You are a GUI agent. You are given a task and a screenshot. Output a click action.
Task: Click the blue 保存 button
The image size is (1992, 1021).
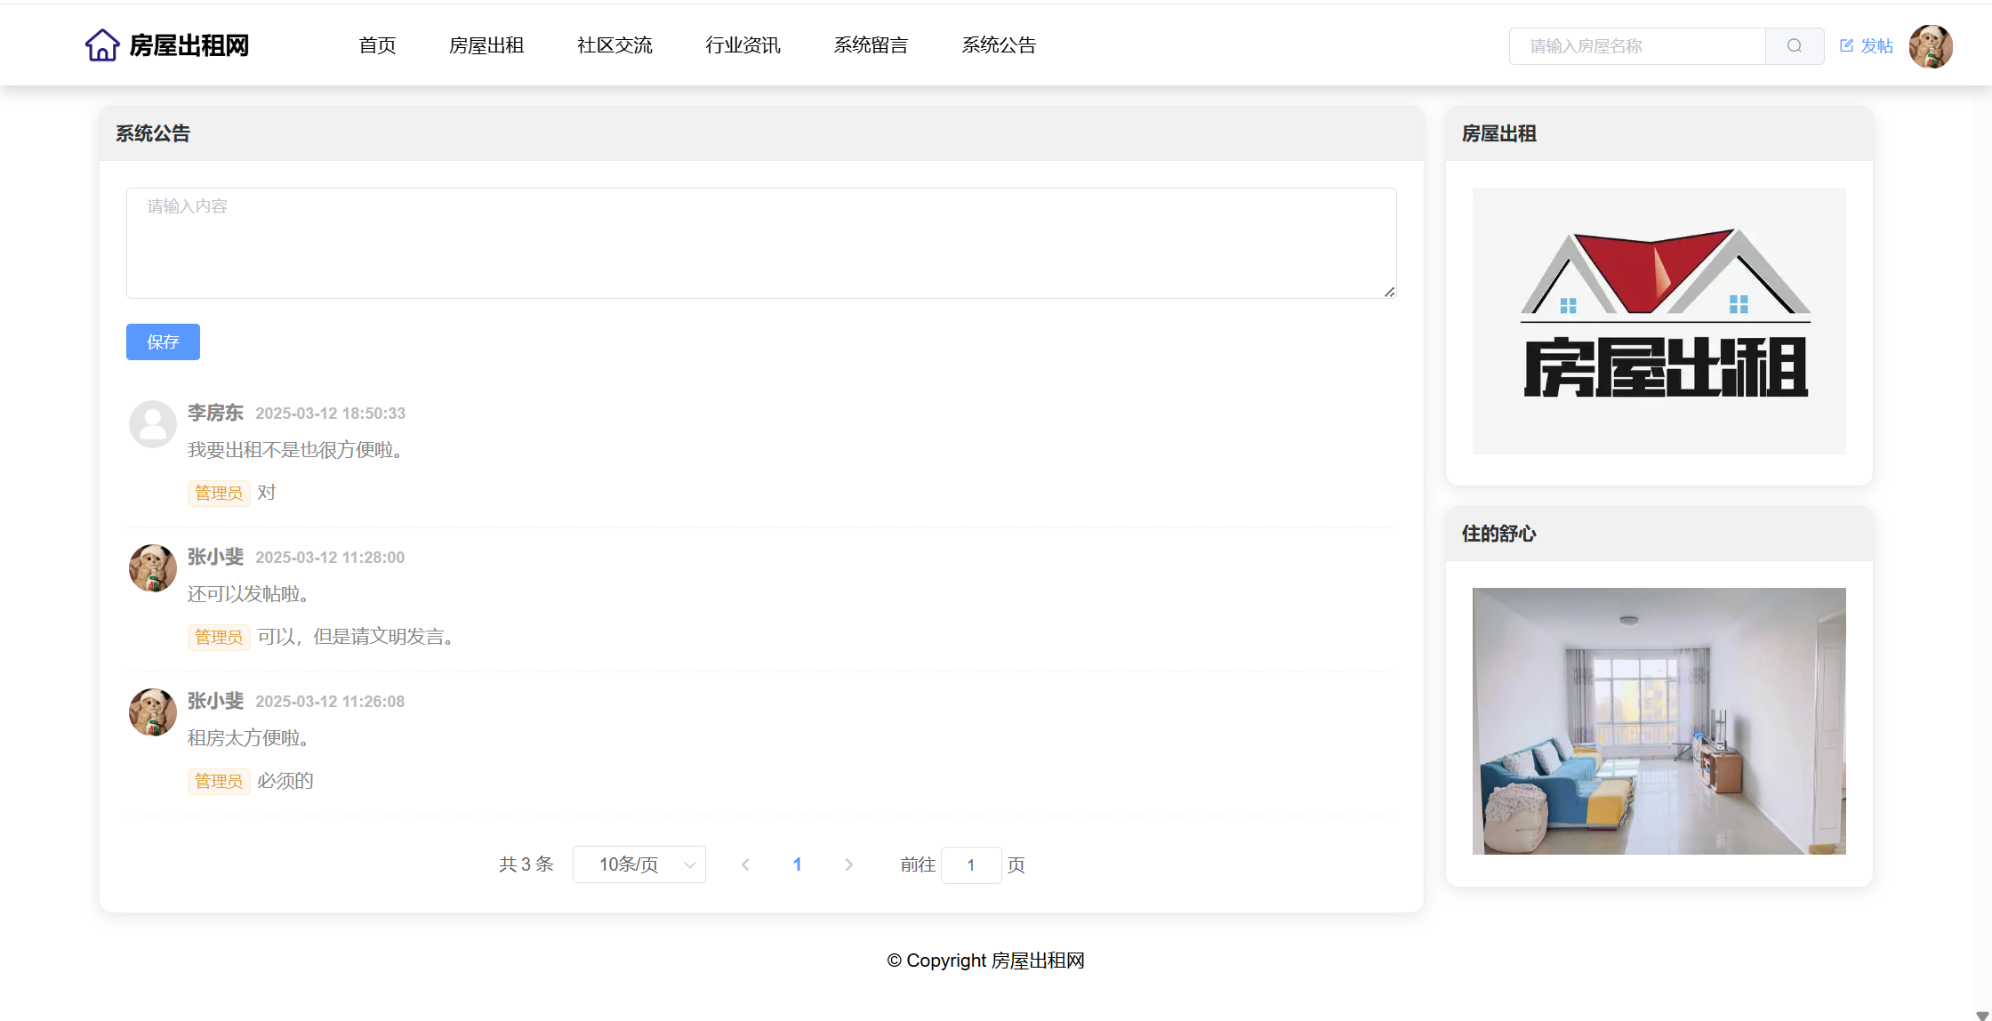point(163,342)
